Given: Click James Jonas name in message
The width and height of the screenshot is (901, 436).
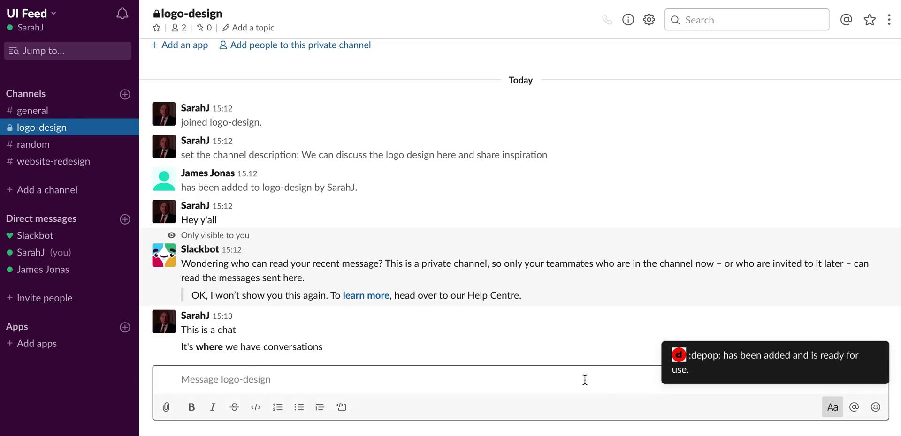Looking at the screenshot, I should (208, 173).
